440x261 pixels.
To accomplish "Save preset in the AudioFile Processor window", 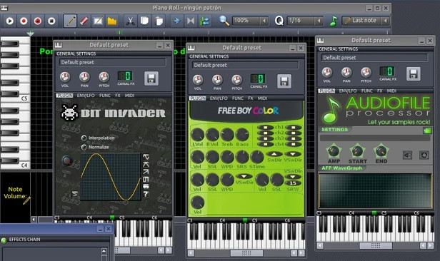I will 414,74.
